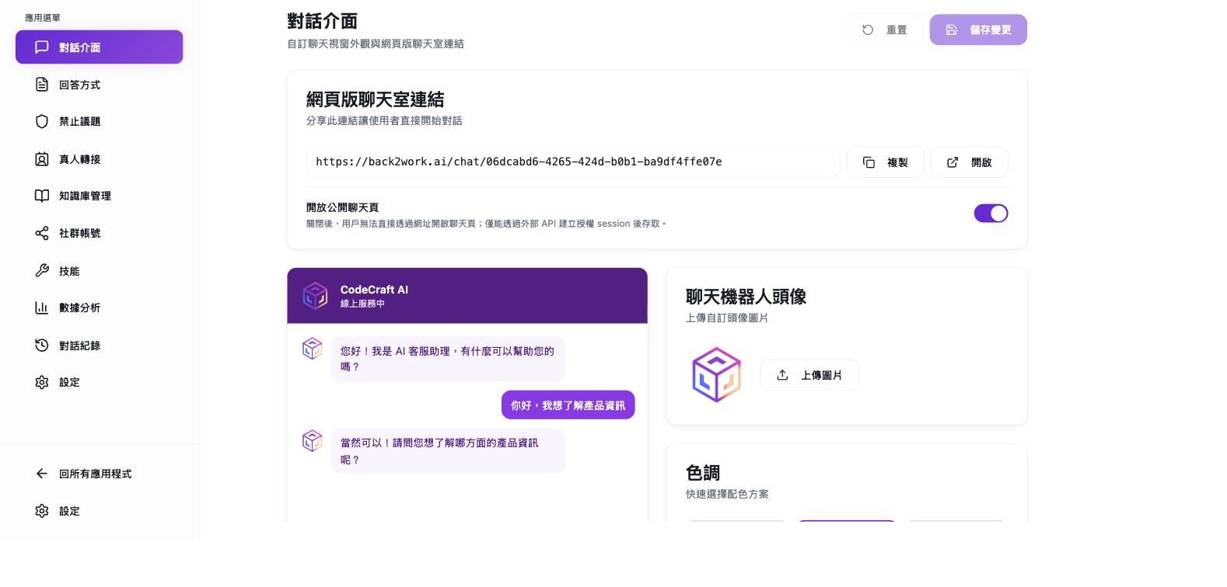Click the 儲存變更 save button
This screenshot has height=587, width=1227.
pyautogui.click(x=978, y=30)
